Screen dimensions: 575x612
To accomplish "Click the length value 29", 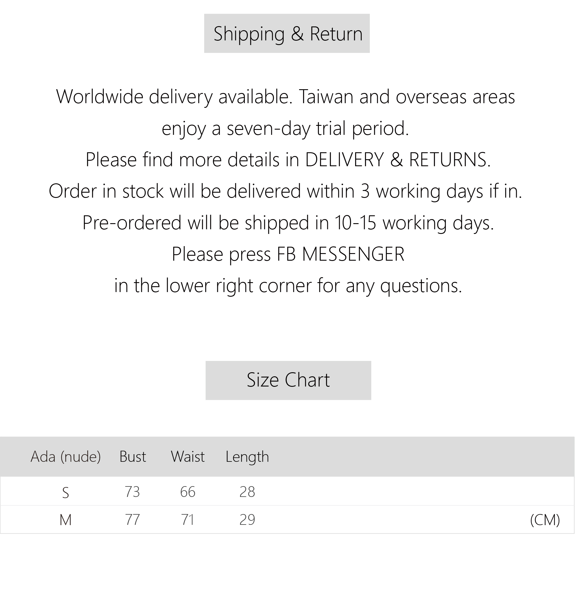I will tap(247, 520).
